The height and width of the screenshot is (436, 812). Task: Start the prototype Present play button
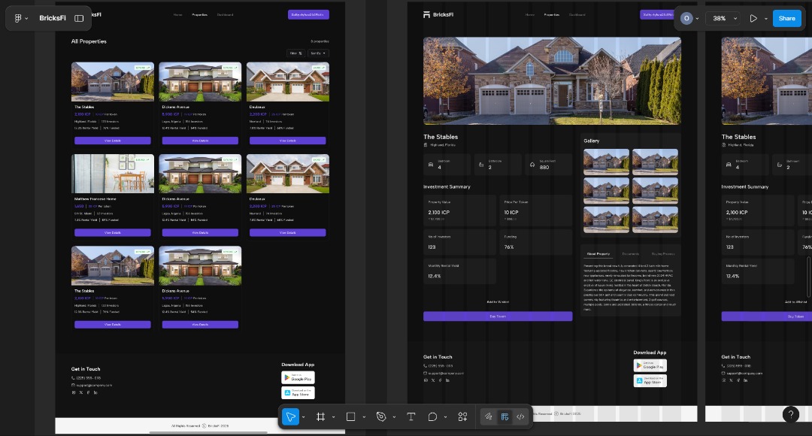(753, 18)
